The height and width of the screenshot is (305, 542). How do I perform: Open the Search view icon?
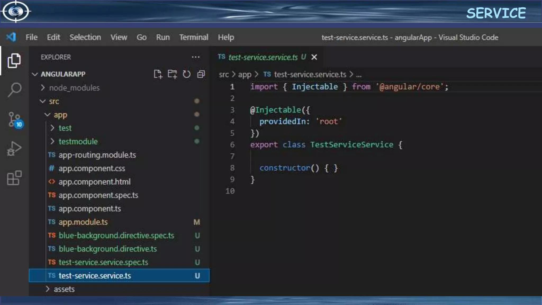(x=15, y=89)
